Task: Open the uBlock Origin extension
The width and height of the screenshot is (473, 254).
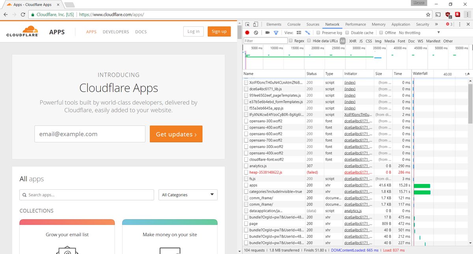Action: coord(448,15)
